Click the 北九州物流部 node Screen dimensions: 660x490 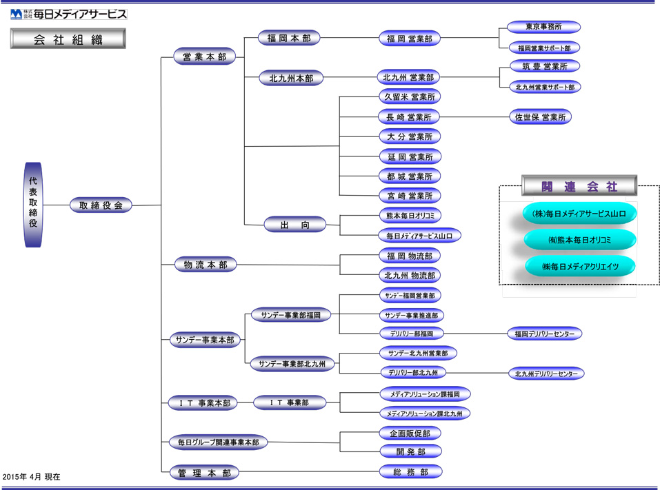[410, 276]
